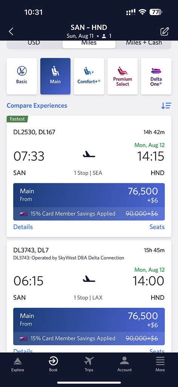Screen dimensions: 178x387
Task: View Details for DL2530, DL167 flight
Action: pyautogui.click(x=23, y=227)
